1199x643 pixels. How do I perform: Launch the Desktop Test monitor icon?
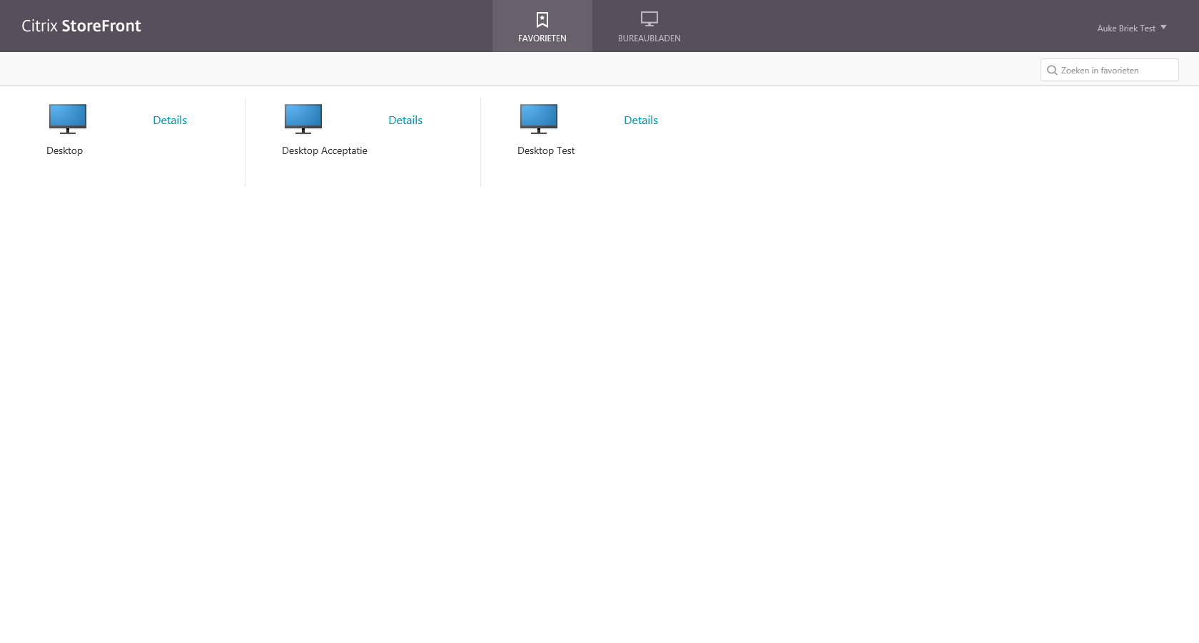coord(539,119)
